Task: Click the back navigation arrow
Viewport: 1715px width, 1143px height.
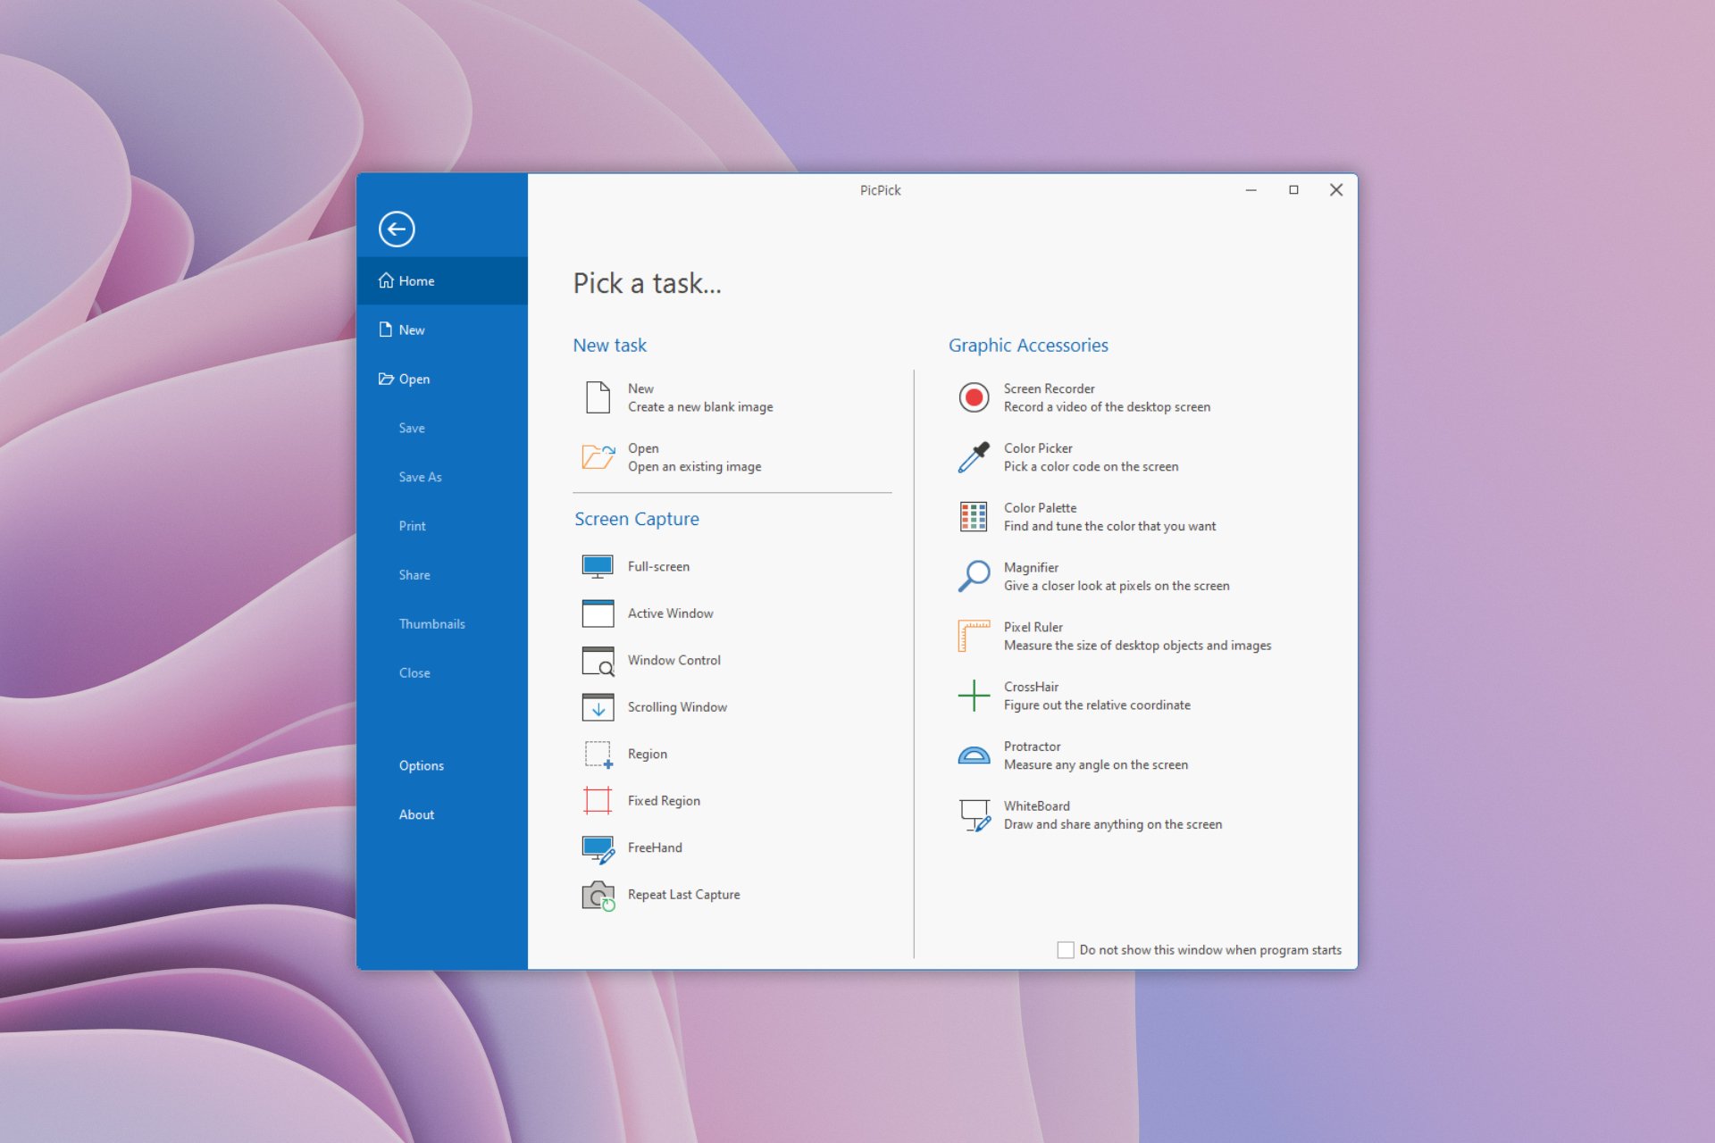Action: tap(398, 229)
